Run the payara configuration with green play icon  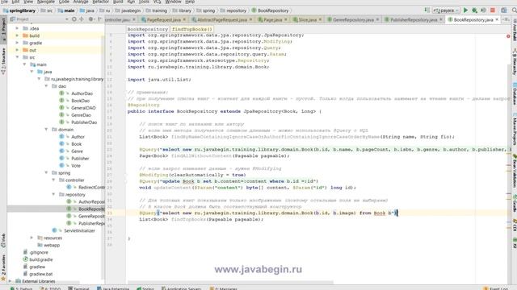[x=465, y=10]
